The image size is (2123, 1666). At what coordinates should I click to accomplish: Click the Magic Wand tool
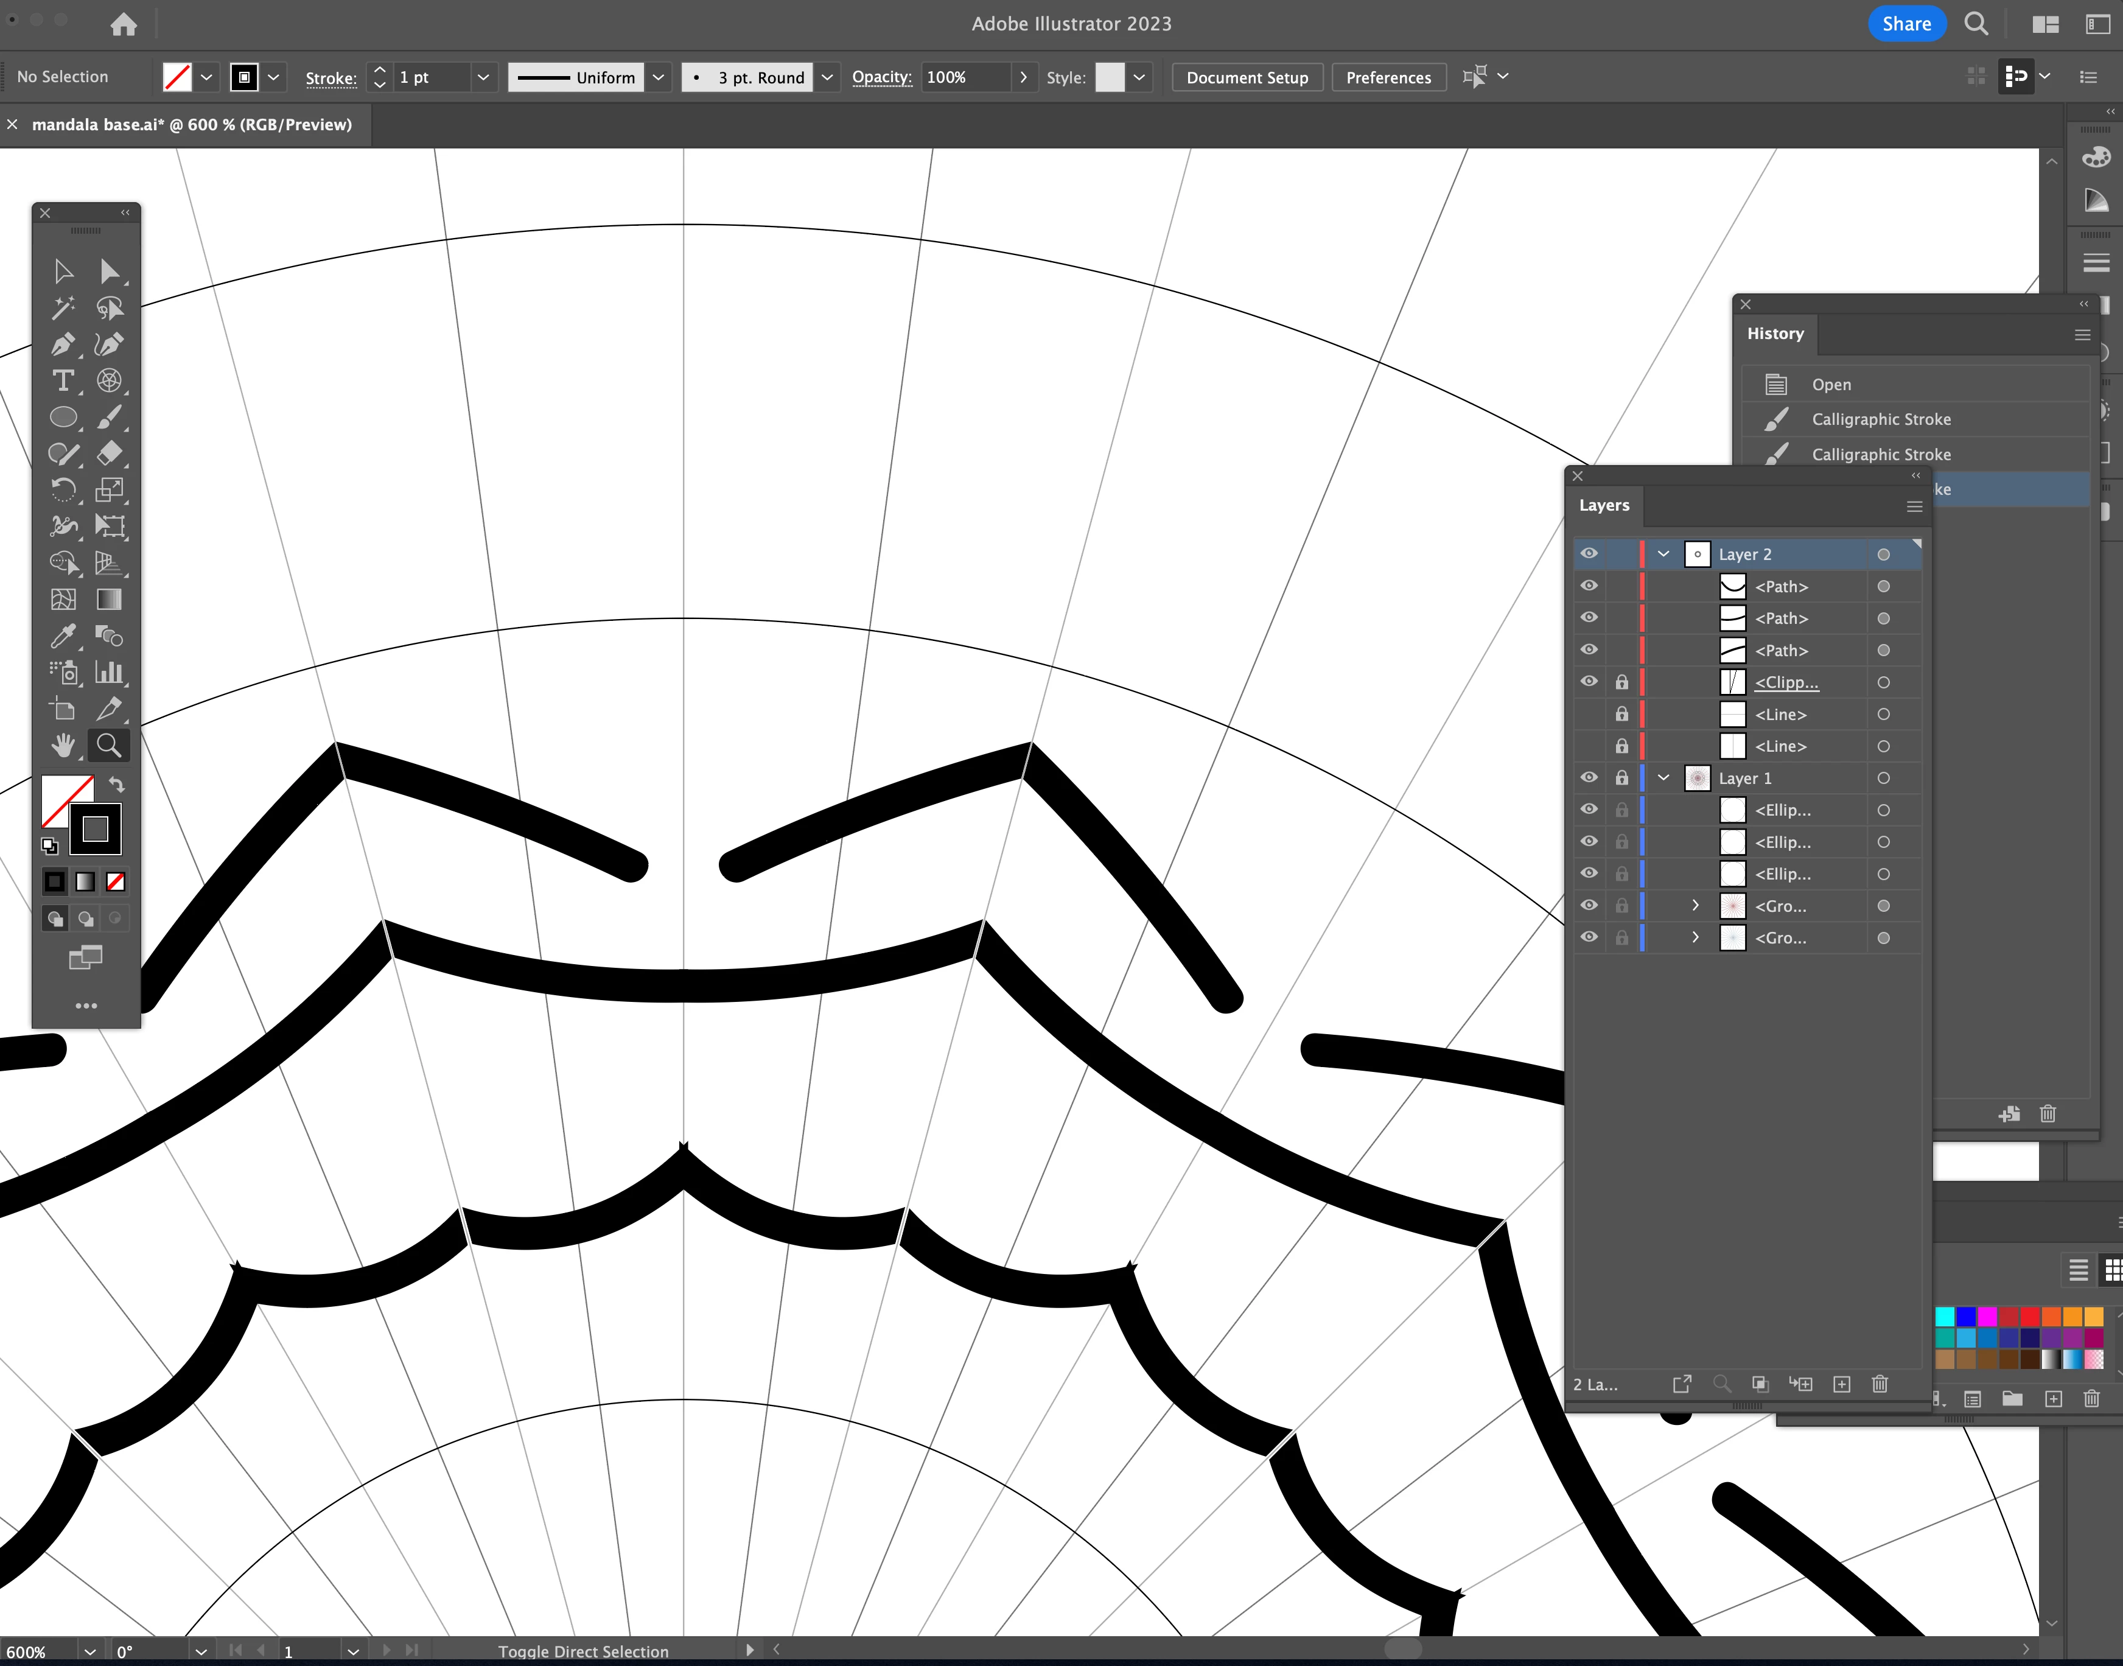(63, 308)
